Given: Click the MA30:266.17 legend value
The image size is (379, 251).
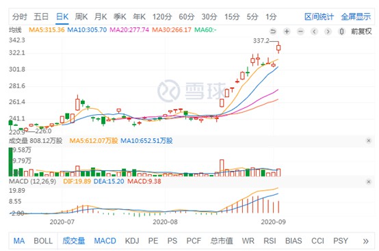Looking at the screenshot, I should (x=172, y=30).
